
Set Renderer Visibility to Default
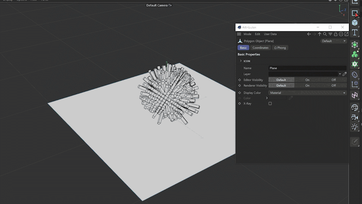click(x=281, y=86)
